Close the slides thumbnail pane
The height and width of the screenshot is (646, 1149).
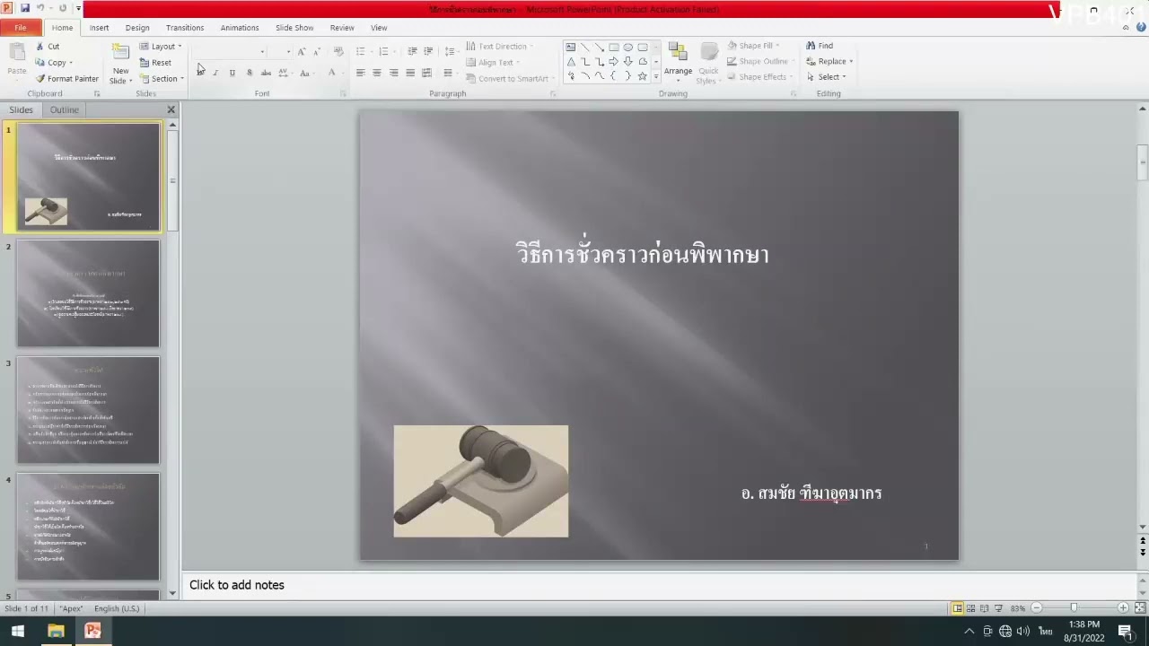pos(171,109)
